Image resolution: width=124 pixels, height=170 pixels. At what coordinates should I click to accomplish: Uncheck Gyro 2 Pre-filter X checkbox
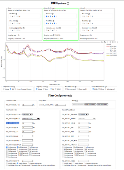pos(47,16)
